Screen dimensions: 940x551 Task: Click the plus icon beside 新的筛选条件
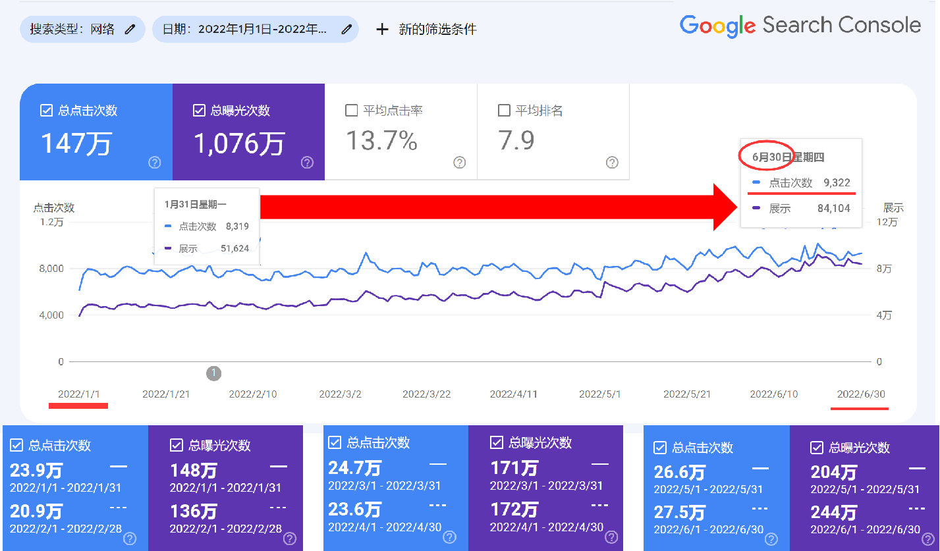click(382, 29)
